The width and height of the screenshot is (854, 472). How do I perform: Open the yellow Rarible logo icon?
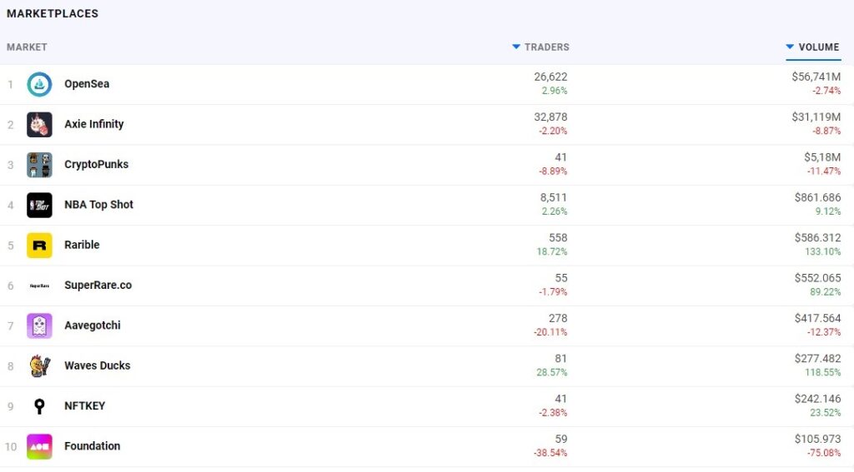(39, 246)
